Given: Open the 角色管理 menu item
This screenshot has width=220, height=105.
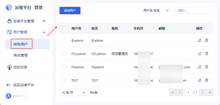Looking at the screenshot, I should click(21, 55).
